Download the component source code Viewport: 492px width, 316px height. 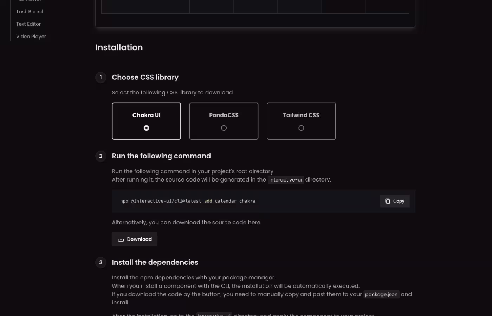(135, 239)
